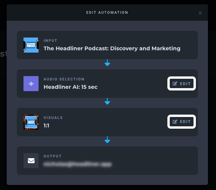216x190 pixels.
Task: Edit the Visuals step
Action: pos(181,122)
